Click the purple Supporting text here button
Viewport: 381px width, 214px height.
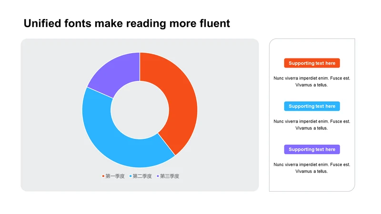pos(312,149)
